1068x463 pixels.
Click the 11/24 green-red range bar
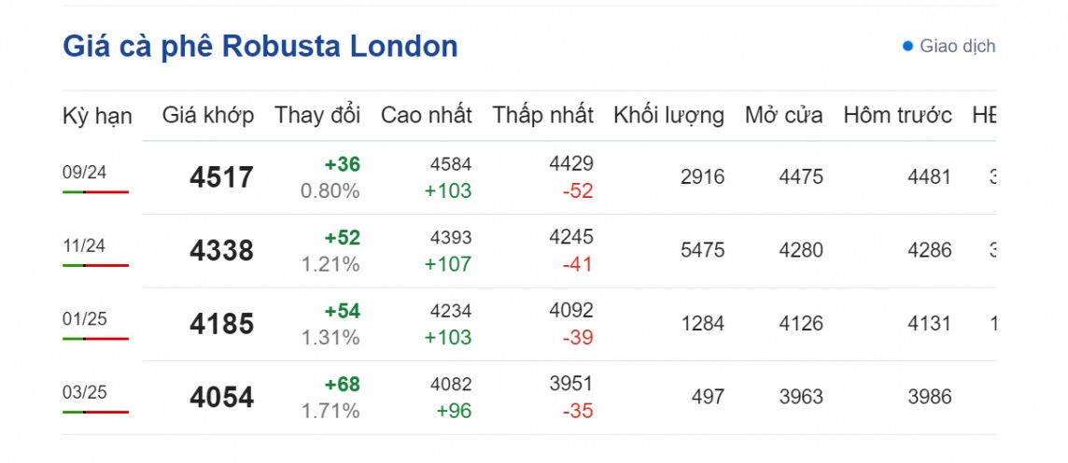coord(95,265)
